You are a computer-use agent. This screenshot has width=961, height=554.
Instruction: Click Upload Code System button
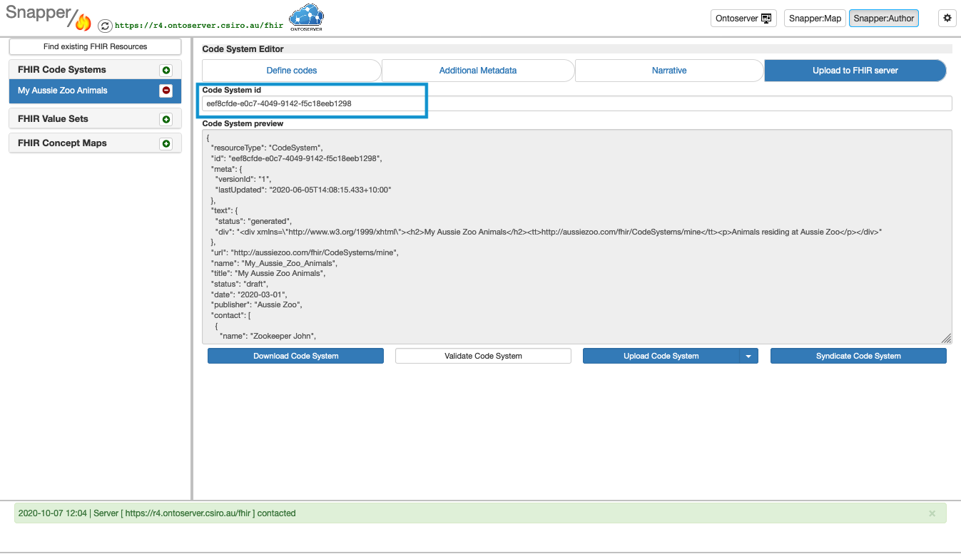tap(661, 356)
